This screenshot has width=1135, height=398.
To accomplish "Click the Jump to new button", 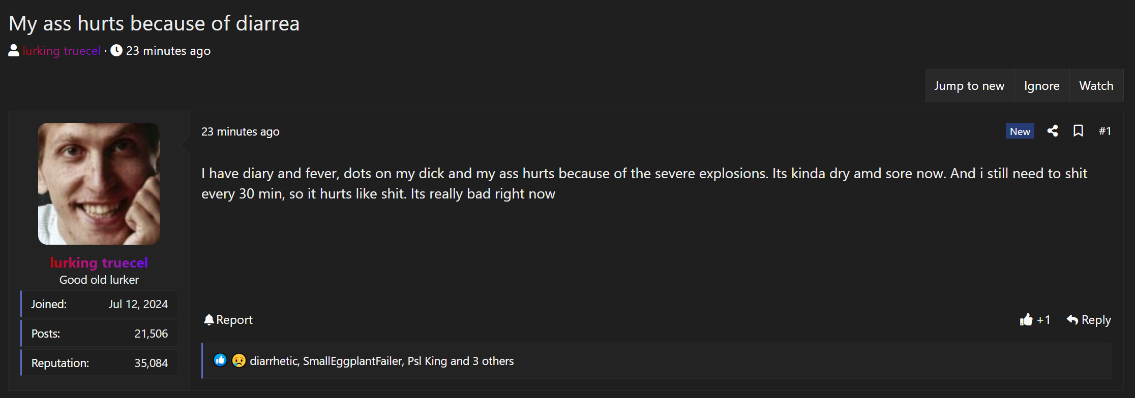I will 969,85.
